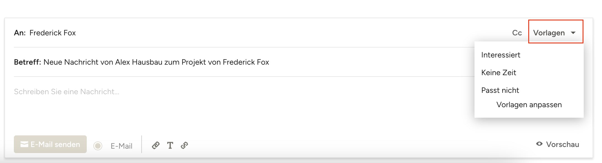Click the Vorlagen dropdown arrow

tap(573, 33)
